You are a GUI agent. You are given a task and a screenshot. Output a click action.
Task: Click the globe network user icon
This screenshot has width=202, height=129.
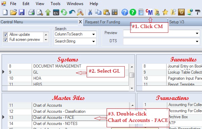(190, 12)
